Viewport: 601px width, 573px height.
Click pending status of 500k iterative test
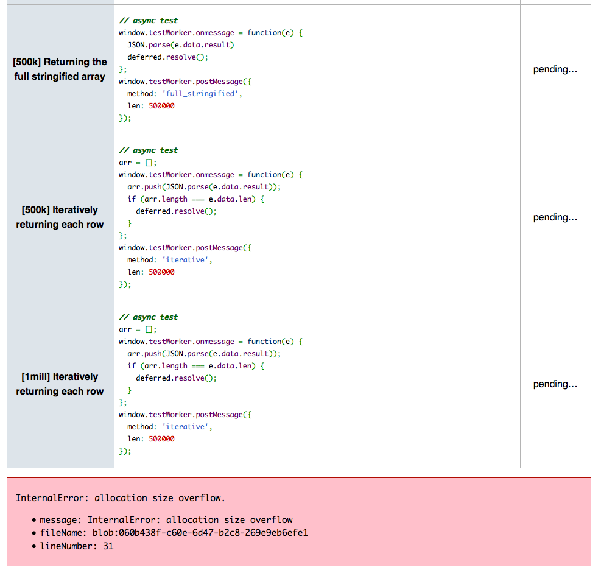click(555, 217)
